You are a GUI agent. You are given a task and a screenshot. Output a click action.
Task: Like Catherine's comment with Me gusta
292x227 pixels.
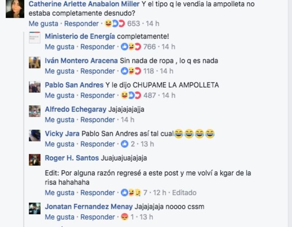click(x=43, y=24)
